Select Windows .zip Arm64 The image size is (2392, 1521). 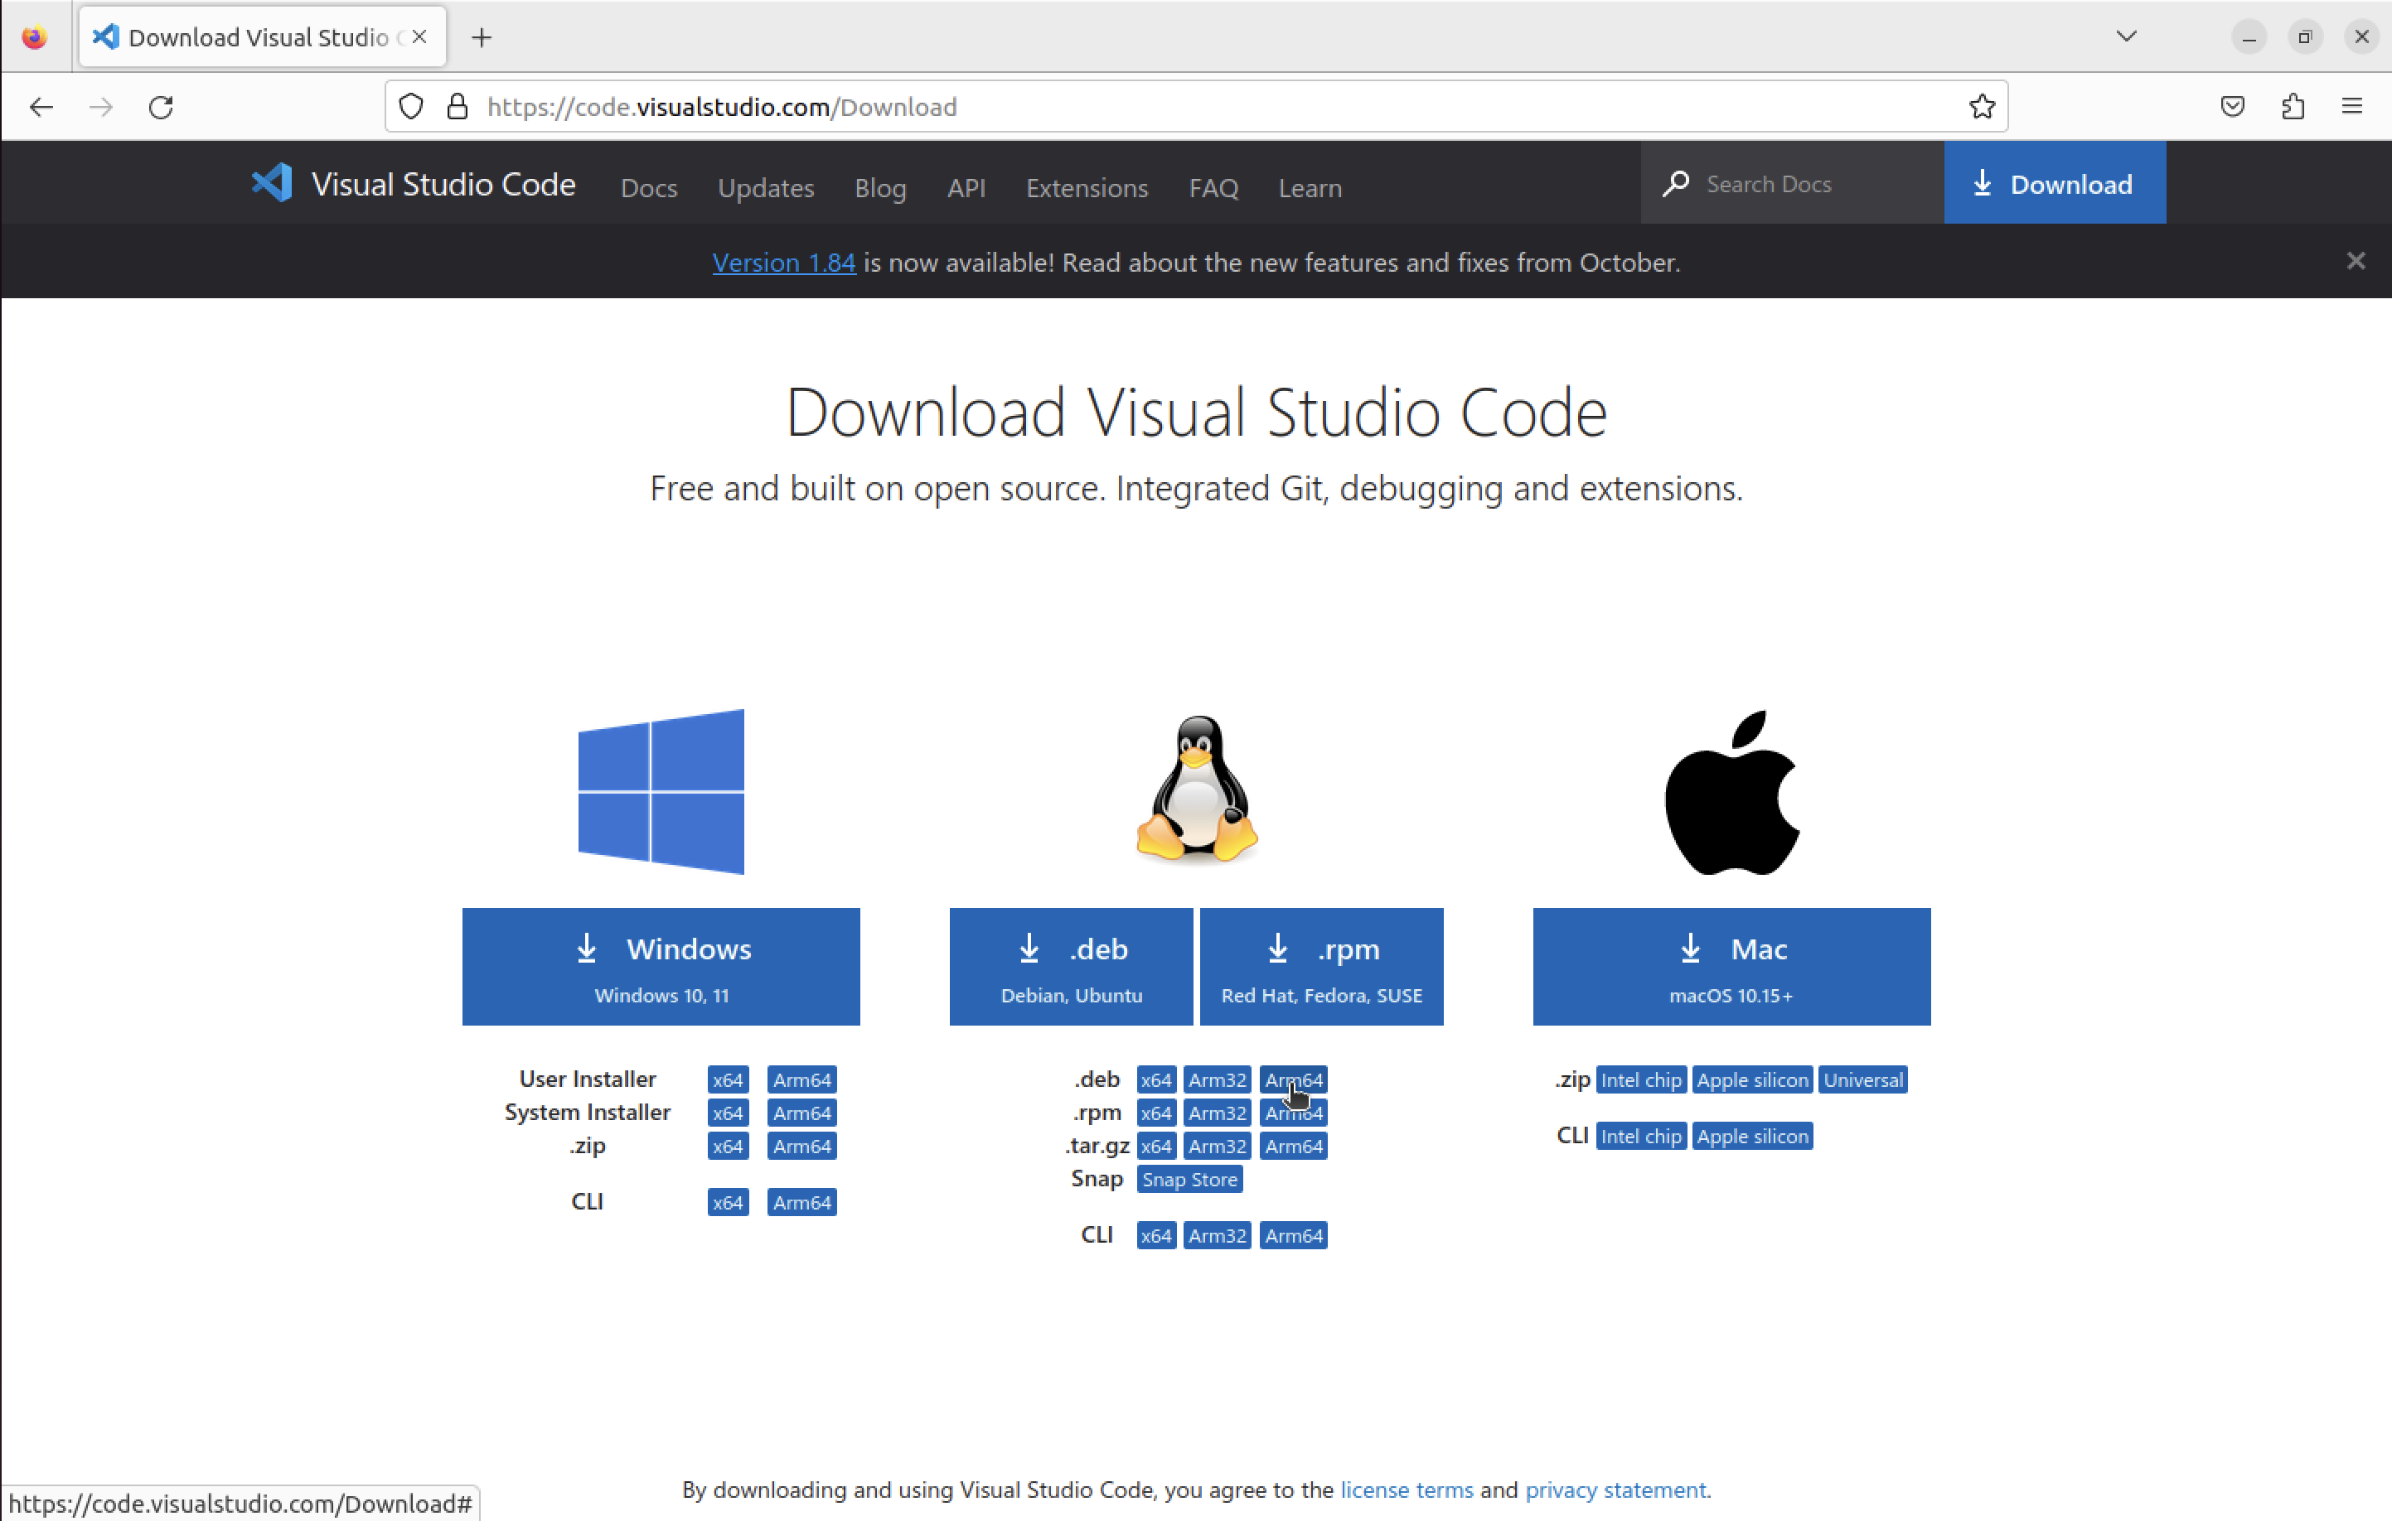801,1146
